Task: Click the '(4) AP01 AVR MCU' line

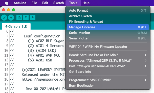Action: pos(44,55)
